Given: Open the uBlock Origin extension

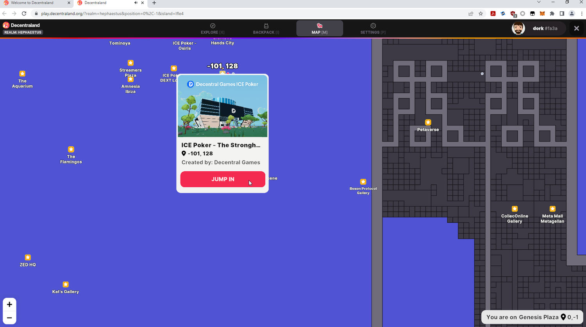Looking at the screenshot, I should pos(513,14).
